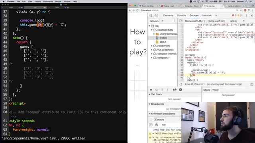This screenshot has height=143, width=255.
Task: Click the yellow warning count indicator
Action: pos(239,15)
